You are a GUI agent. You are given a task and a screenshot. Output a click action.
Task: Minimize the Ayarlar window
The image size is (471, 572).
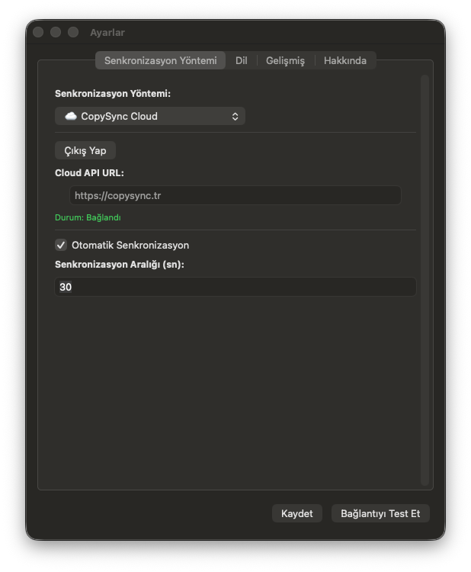point(56,32)
